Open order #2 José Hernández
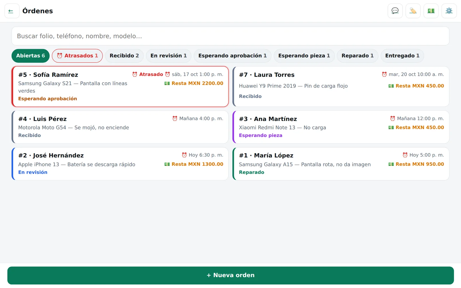Screen dimensions: 461x288 pos(120,164)
